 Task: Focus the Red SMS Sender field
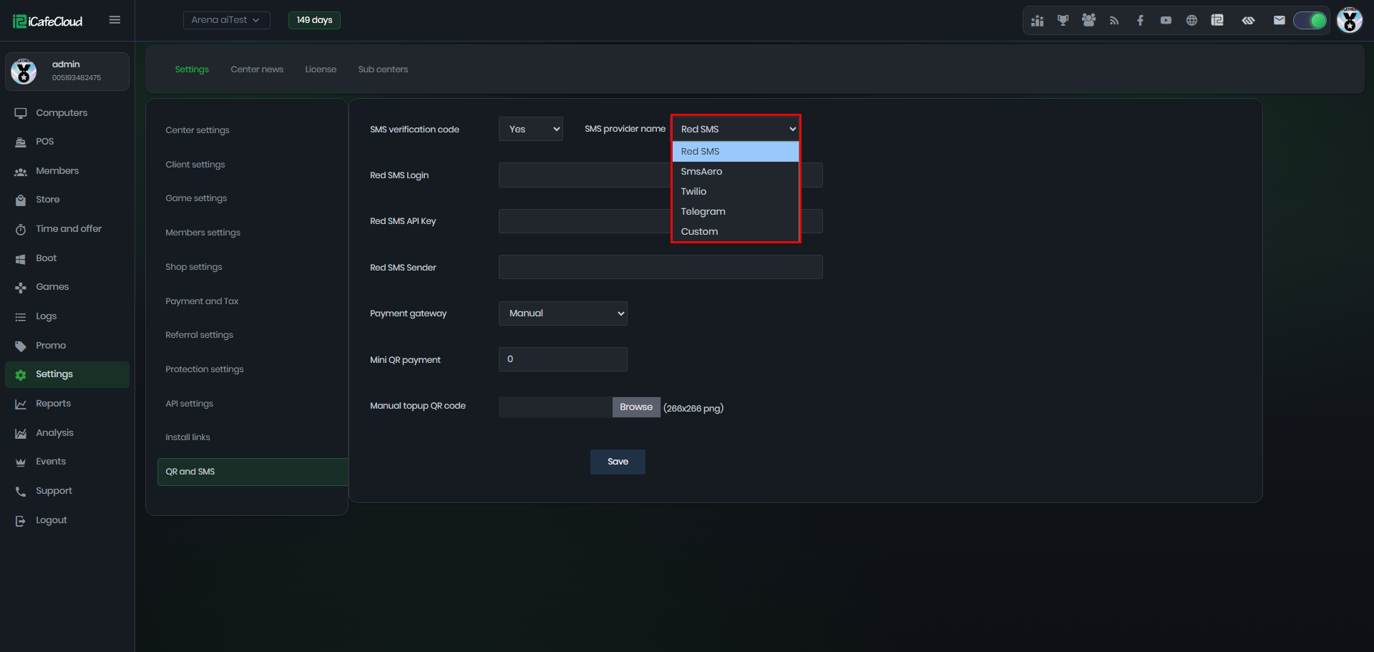661,267
